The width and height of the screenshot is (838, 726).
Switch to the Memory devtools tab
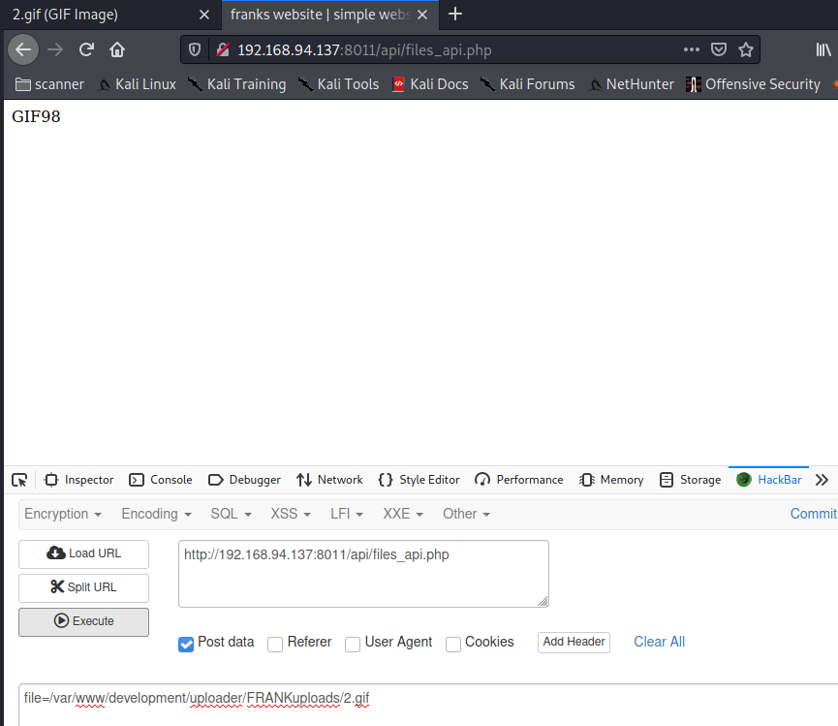(611, 480)
